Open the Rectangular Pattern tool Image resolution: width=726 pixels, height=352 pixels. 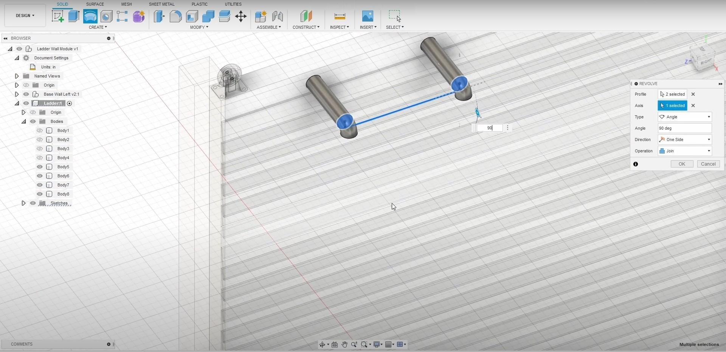click(122, 16)
